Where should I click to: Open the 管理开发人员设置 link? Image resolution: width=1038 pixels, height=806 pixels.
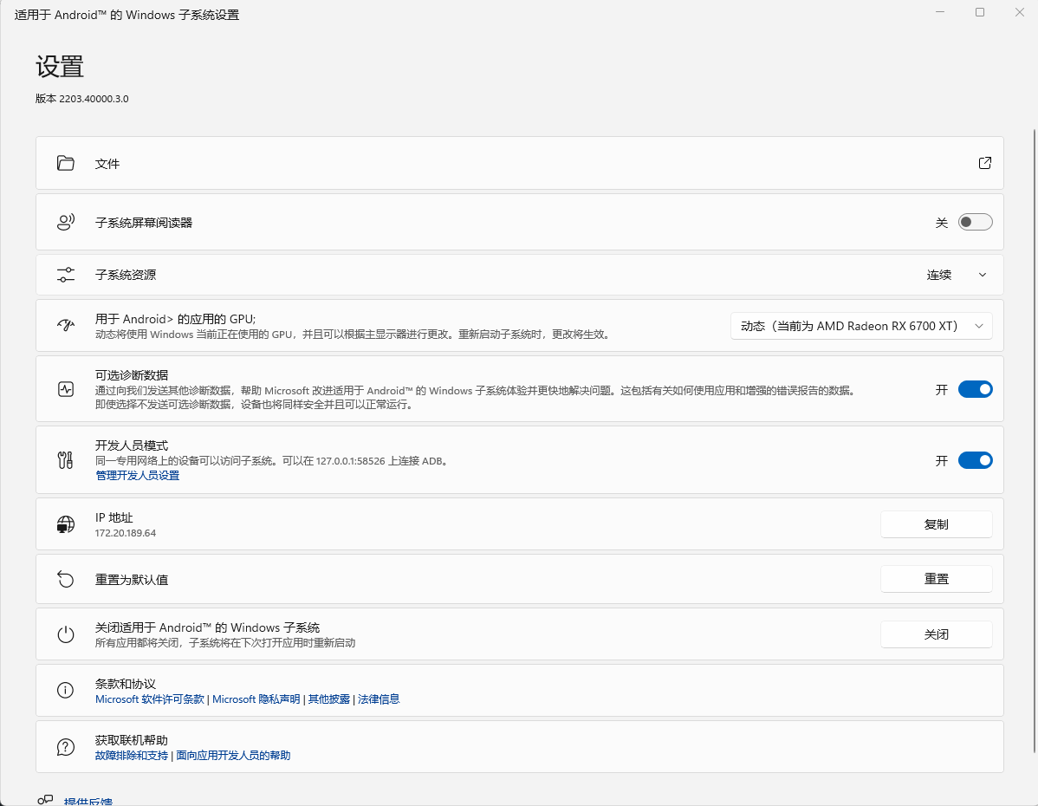(x=137, y=476)
